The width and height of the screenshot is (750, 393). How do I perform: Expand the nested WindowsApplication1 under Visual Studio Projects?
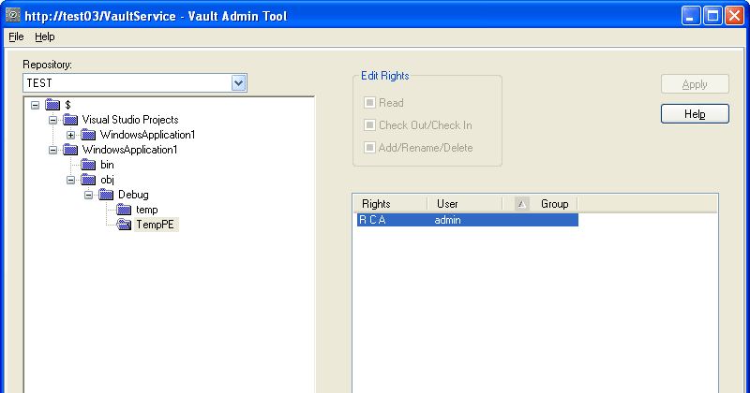pyautogui.click(x=70, y=135)
